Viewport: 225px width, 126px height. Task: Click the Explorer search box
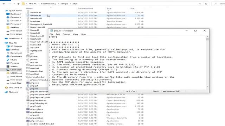pos(219,4)
